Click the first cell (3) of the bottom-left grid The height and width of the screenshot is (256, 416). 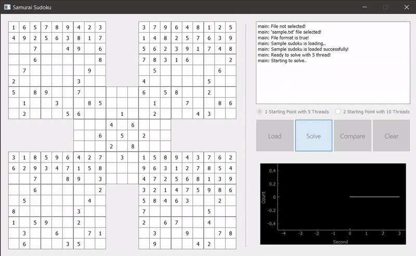pyautogui.click(x=14, y=157)
